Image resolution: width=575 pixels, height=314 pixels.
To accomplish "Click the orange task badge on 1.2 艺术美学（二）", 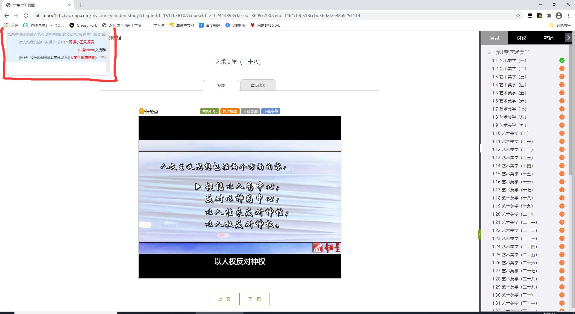I will coord(562,68).
